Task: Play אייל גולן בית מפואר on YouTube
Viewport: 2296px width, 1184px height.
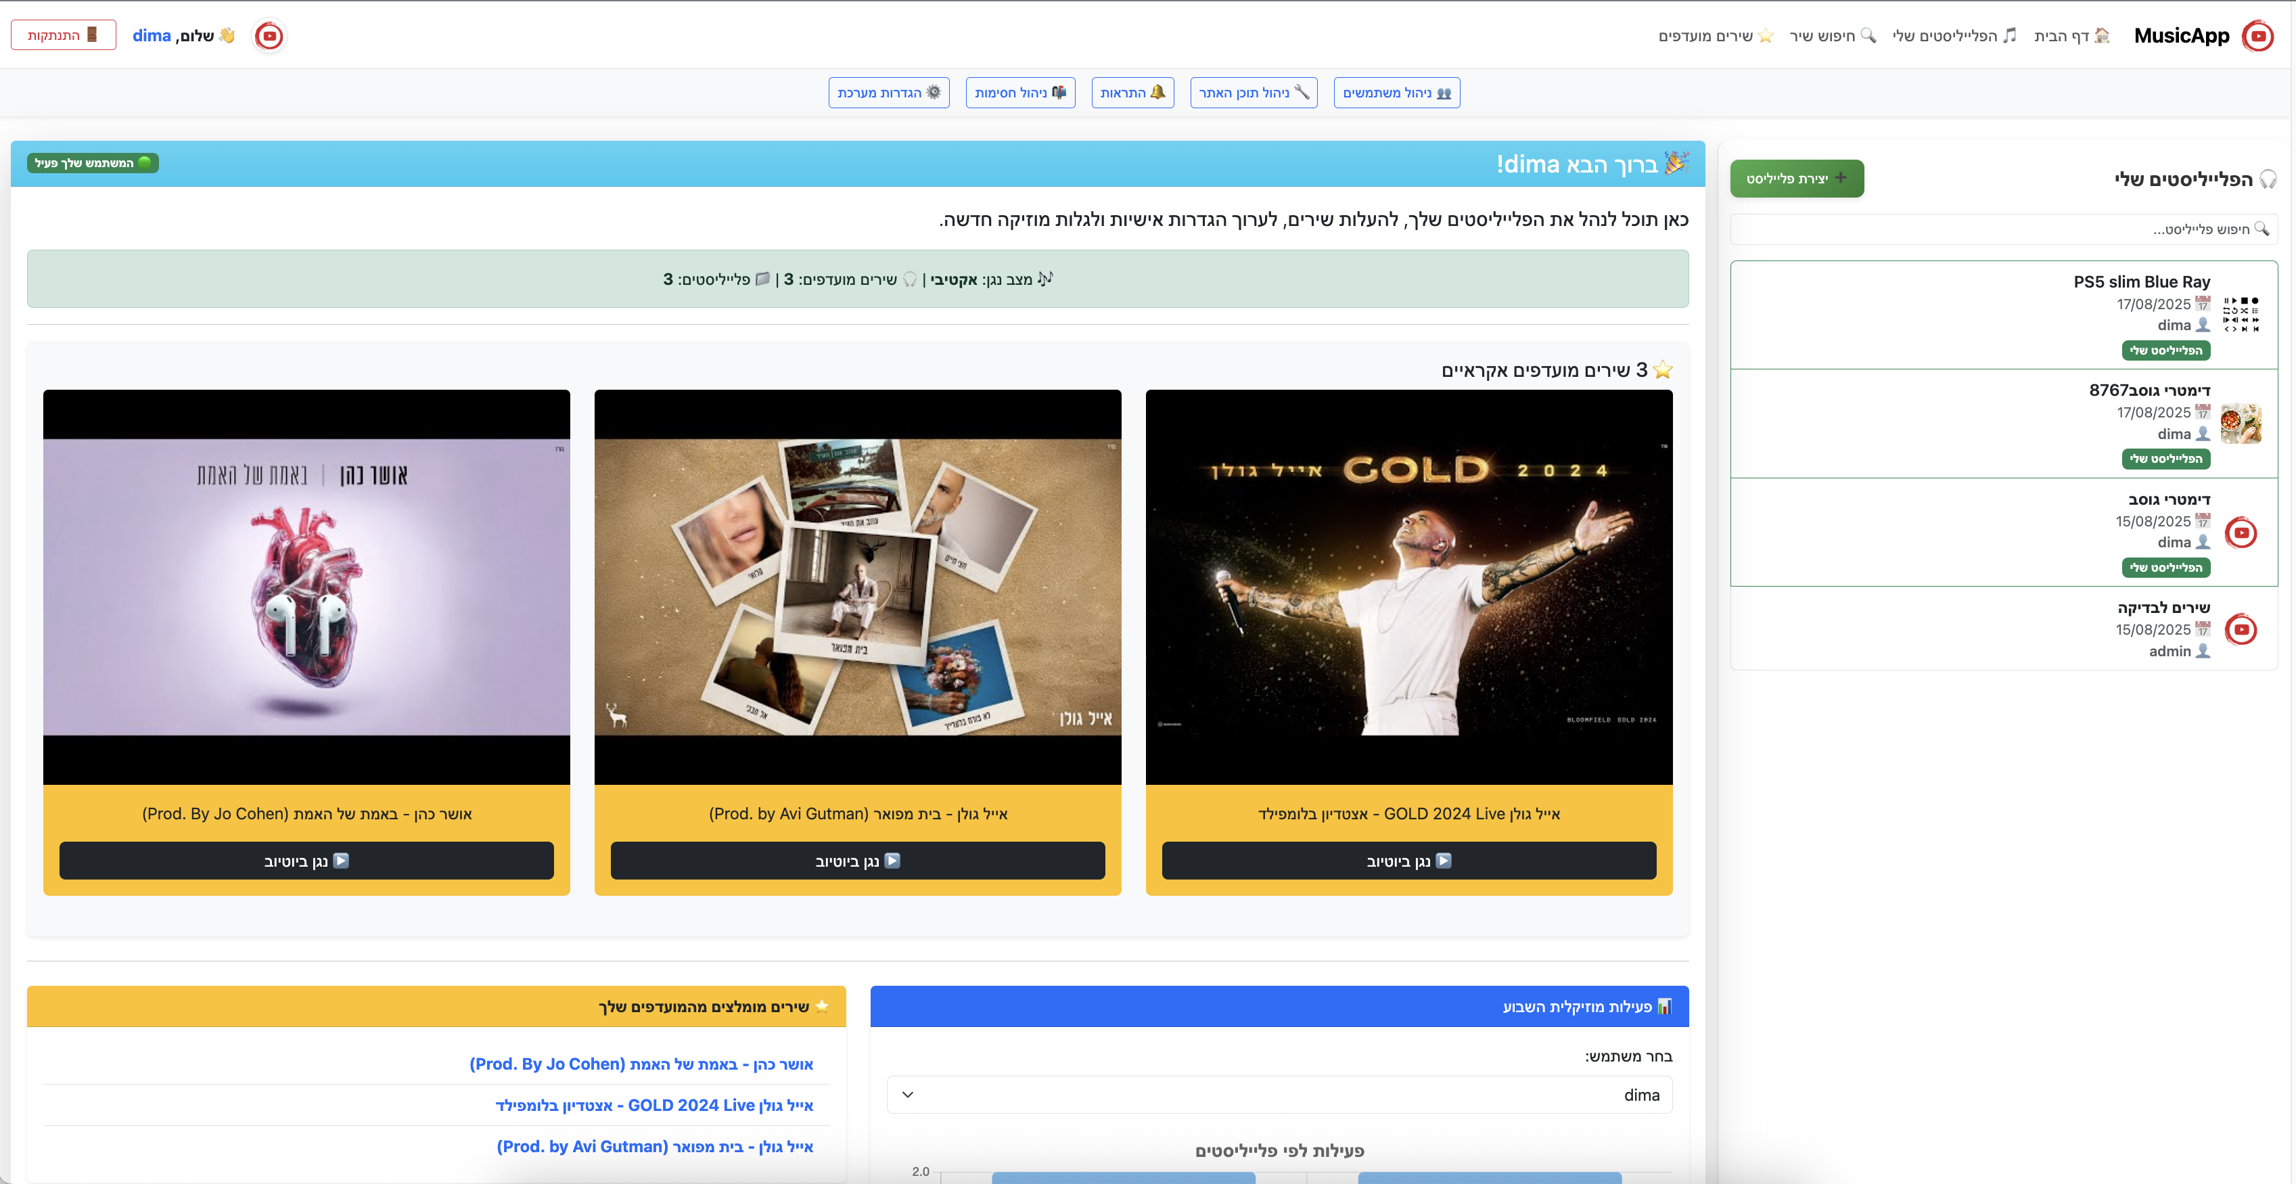Action: [x=857, y=861]
